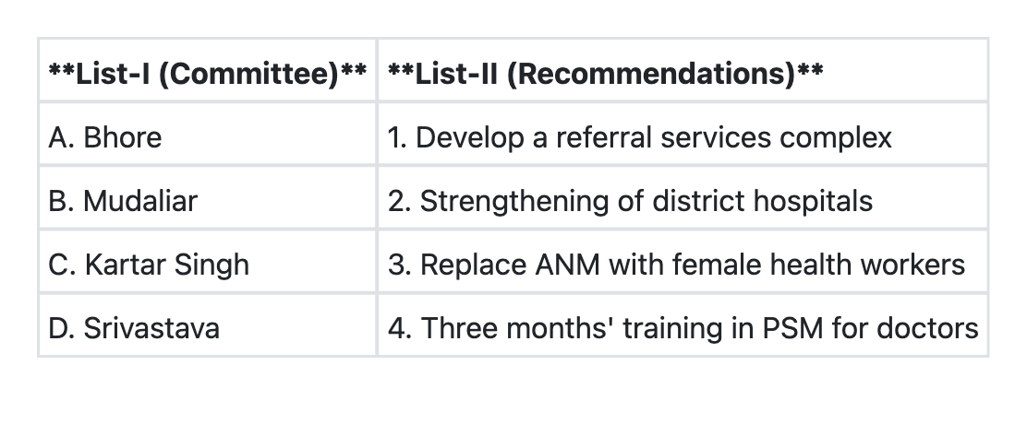The image size is (1027, 424).
Task: Select the 'A. Bhore' cell
Action: 104,137
